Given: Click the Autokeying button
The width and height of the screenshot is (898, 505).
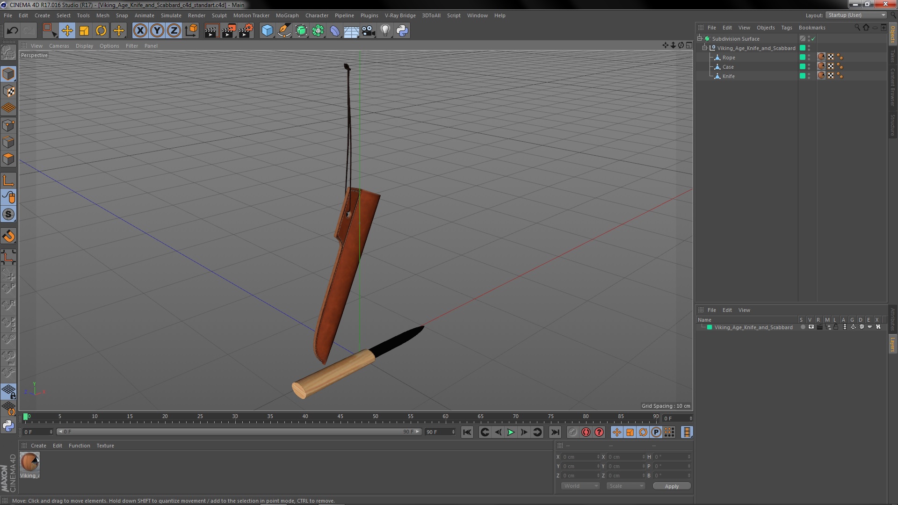Looking at the screenshot, I should click(x=586, y=432).
